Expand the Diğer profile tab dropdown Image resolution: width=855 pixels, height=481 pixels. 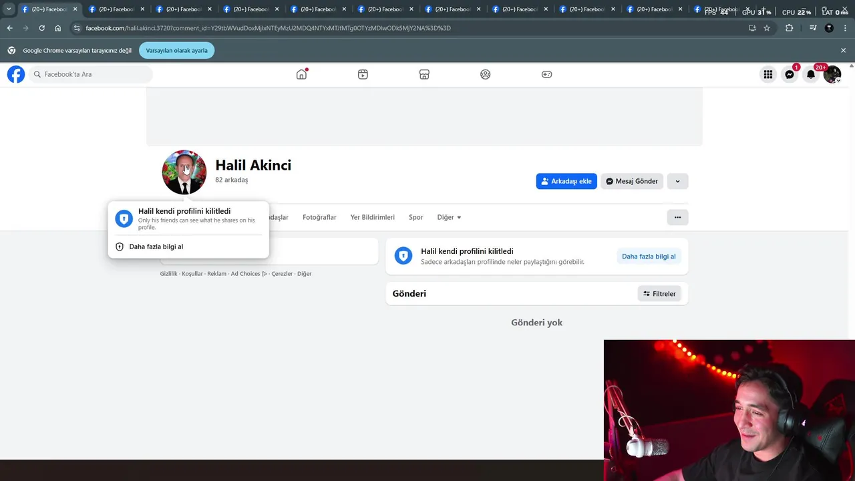click(x=449, y=217)
